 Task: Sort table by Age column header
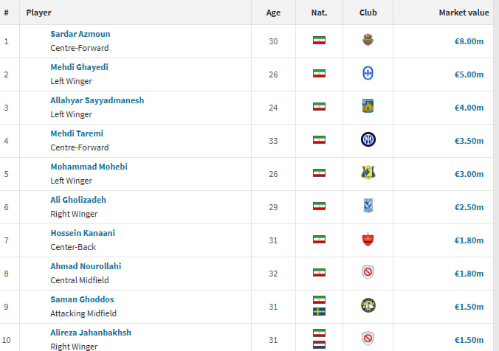coord(273,13)
